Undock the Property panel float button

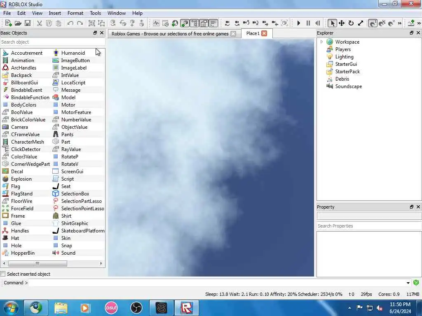(412, 207)
